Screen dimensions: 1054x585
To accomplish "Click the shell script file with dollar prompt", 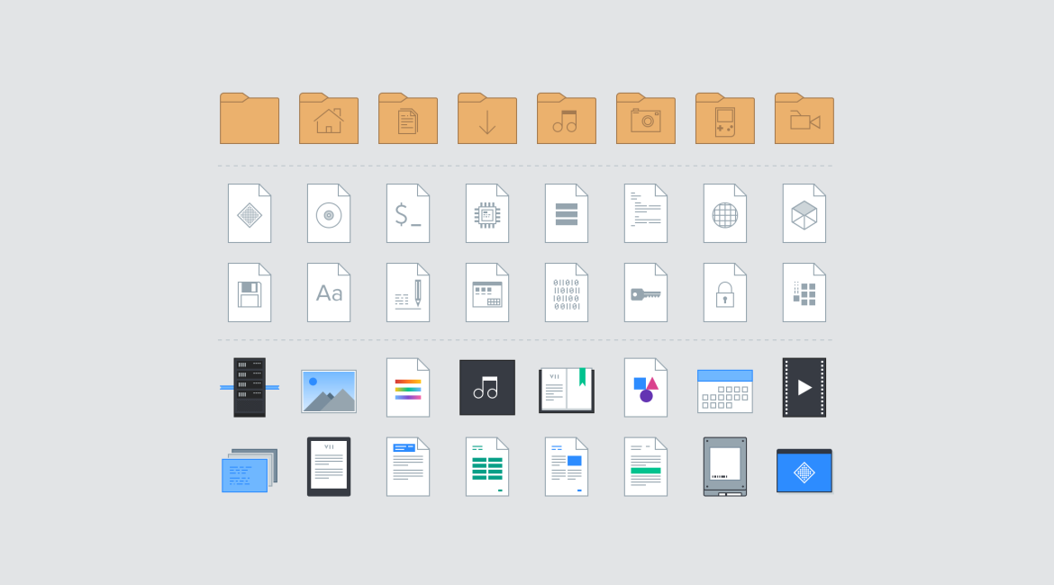I will [x=407, y=214].
